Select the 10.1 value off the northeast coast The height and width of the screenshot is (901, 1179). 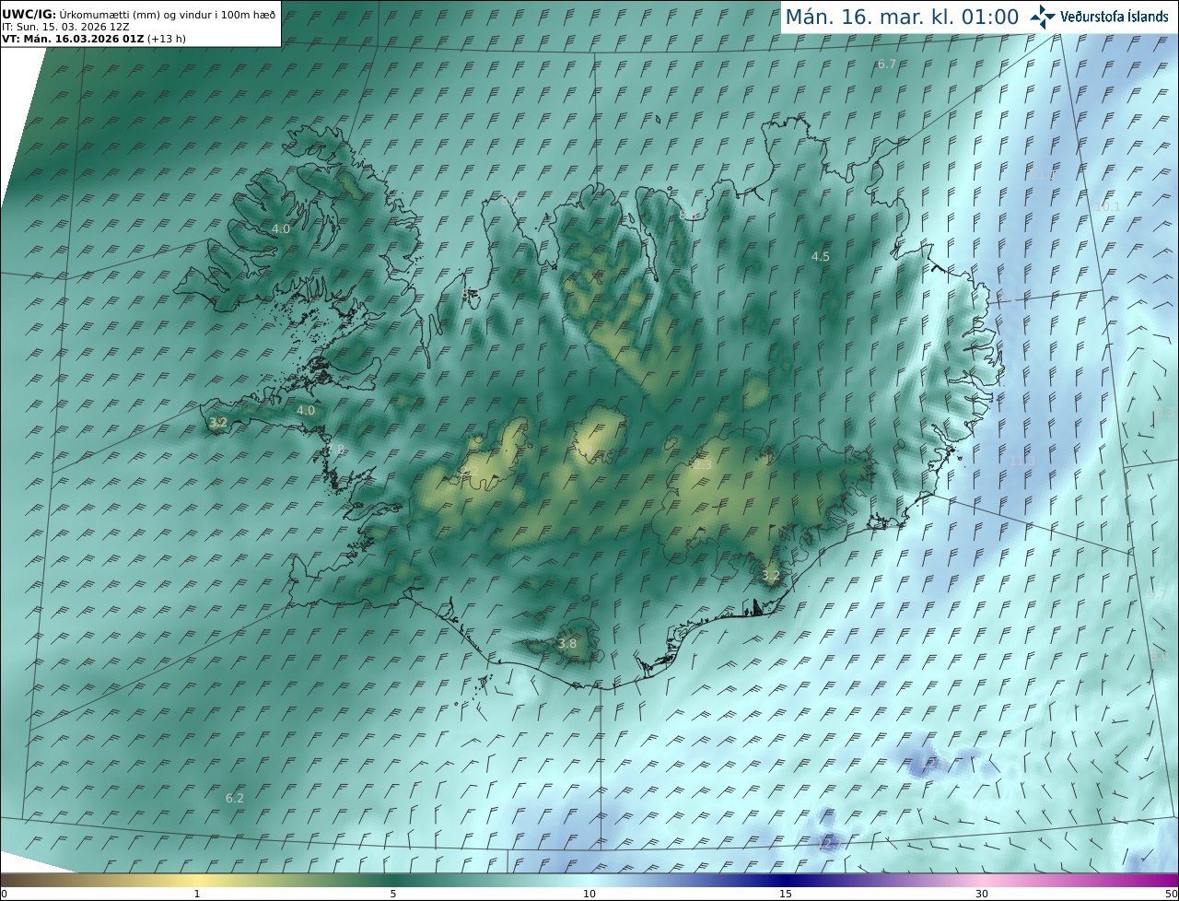point(1108,207)
